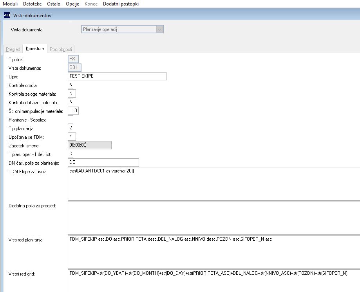Click the Opis field containing TEST EKIPE
This screenshot has width=360, height=292.
point(117,76)
